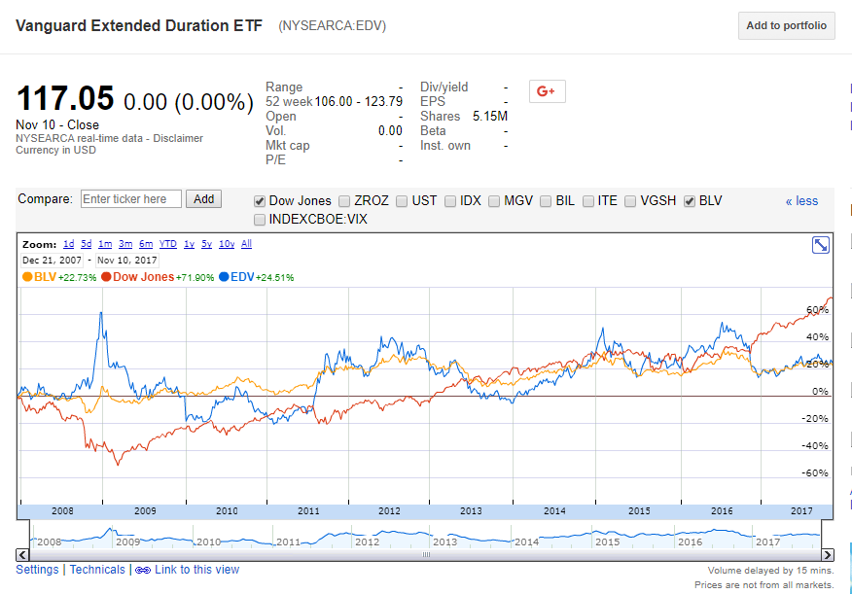Click the chain link icon beside Link to this view
The width and height of the screenshot is (852, 594).
[143, 570]
